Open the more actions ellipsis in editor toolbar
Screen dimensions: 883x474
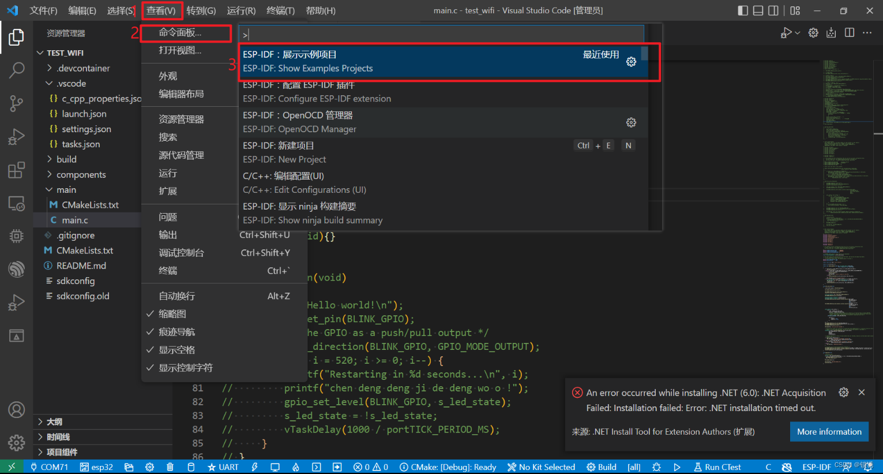pyautogui.click(x=867, y=33)
